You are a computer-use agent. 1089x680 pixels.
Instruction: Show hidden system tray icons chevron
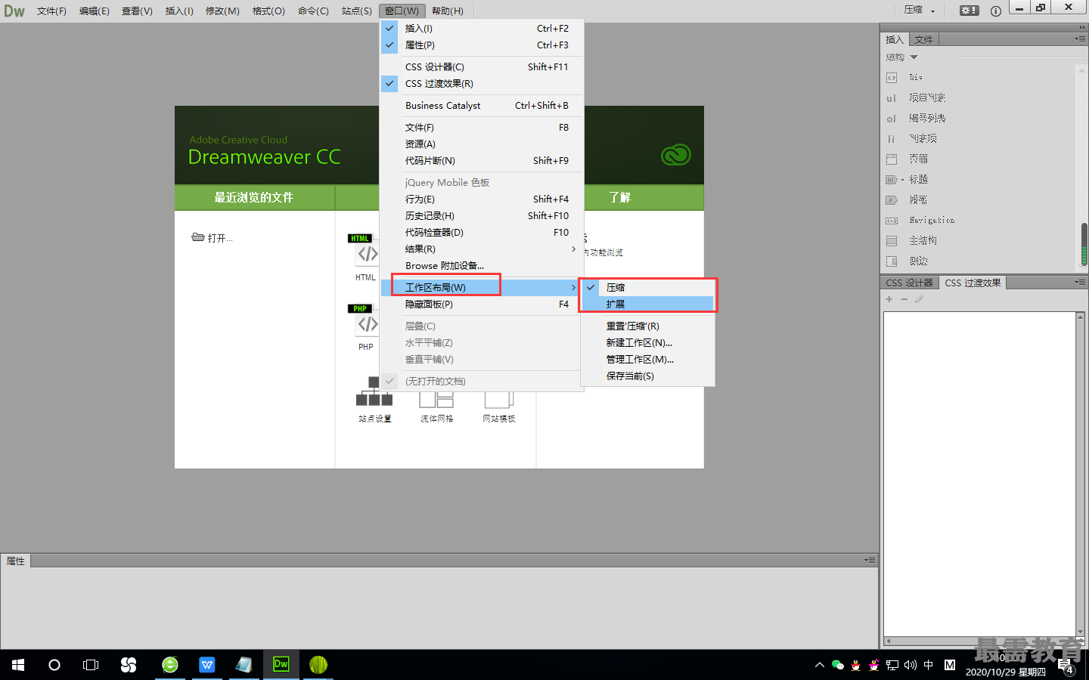point(819,665)
